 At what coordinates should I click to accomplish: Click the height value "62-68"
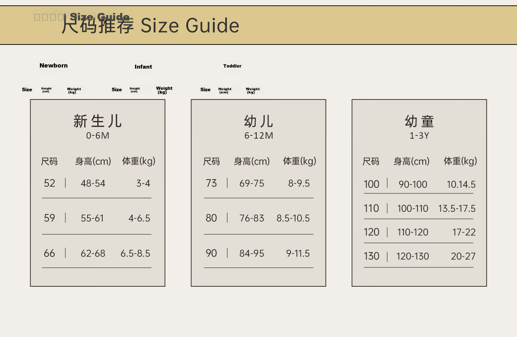coord(93,254)
